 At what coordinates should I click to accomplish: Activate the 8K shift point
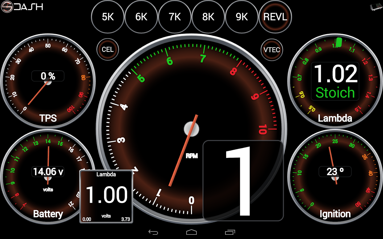tap(208, 17)
